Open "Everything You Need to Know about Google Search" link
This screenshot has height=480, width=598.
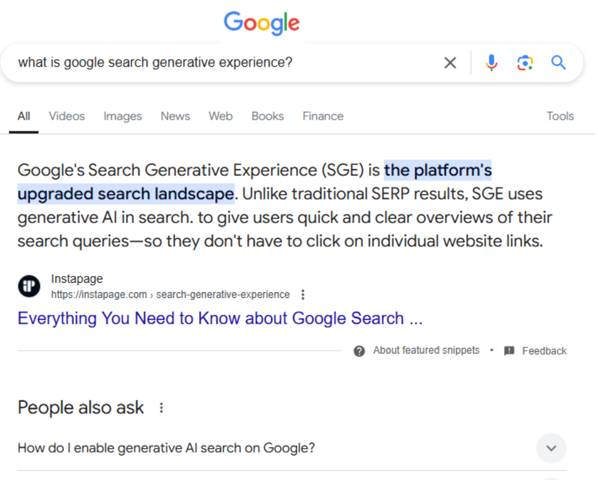(x=220, y=319)
